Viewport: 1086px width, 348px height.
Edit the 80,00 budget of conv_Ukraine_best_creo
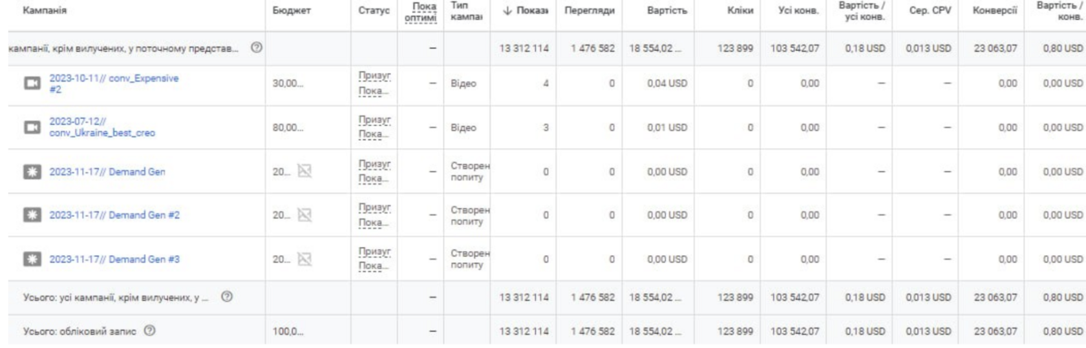(288, 128)
